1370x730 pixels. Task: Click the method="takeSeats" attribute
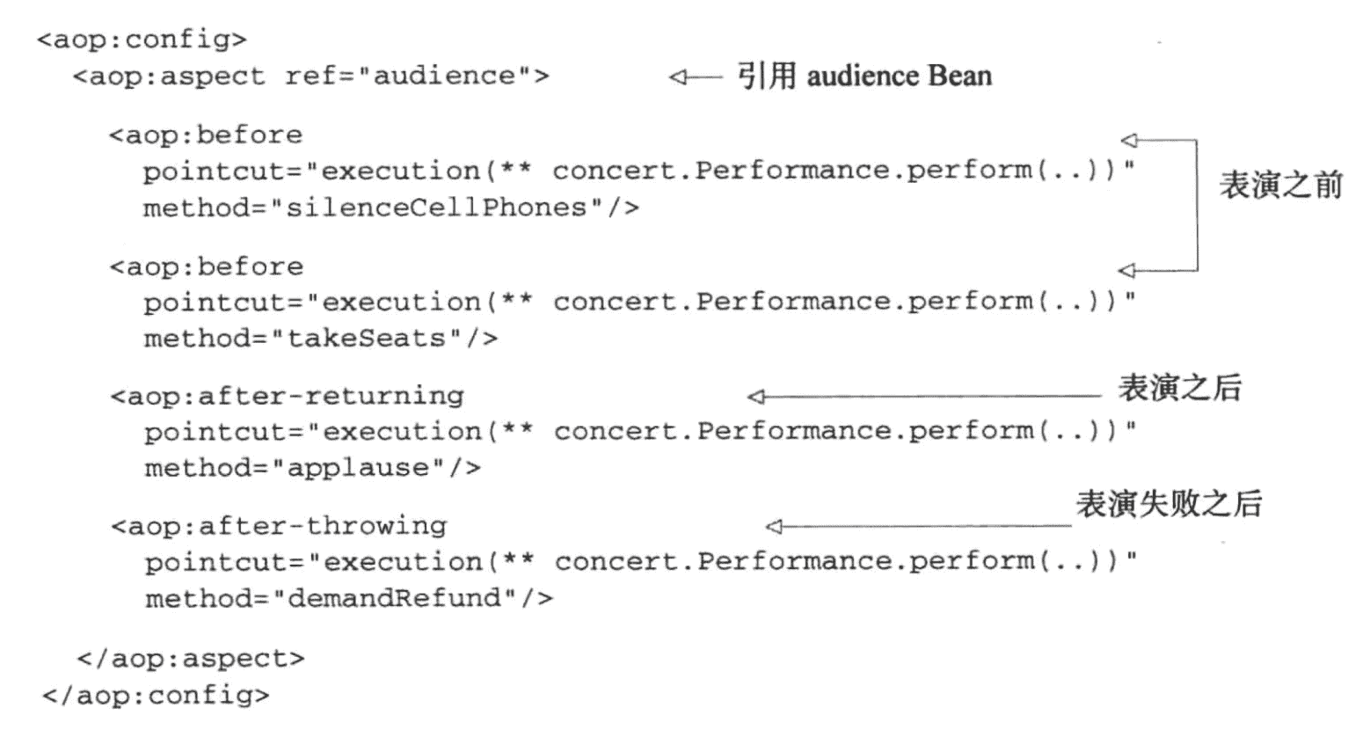coord(321,339)
